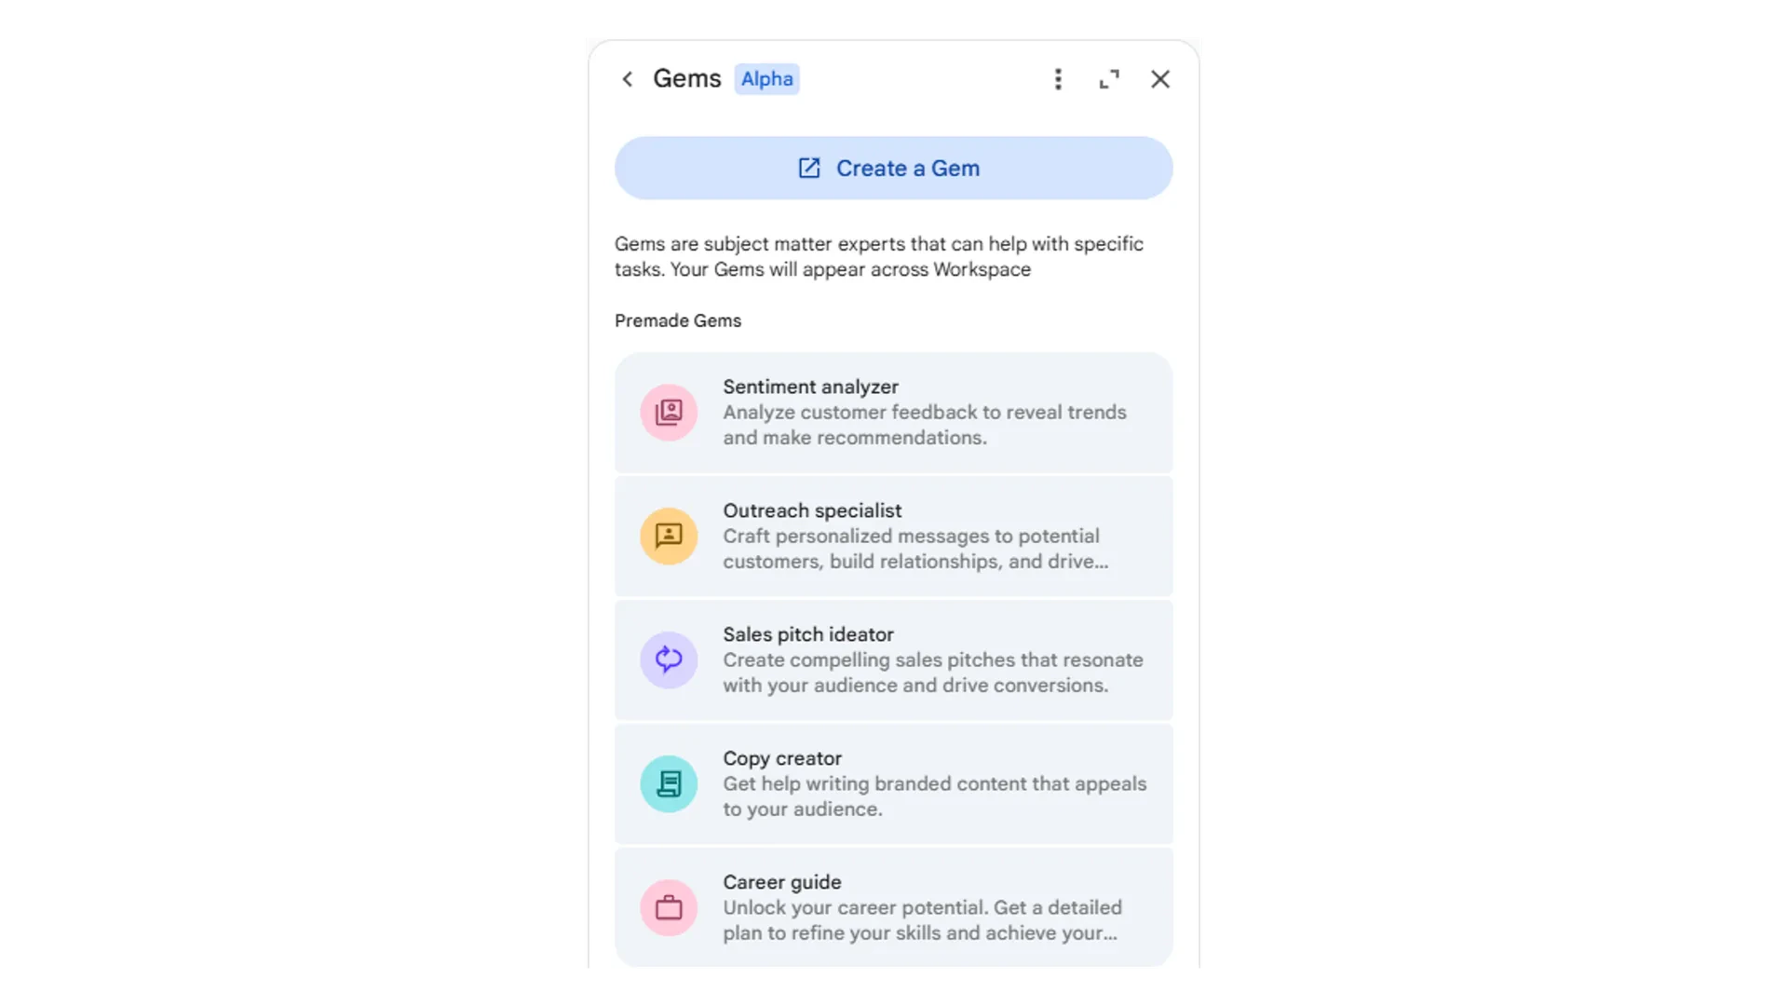
Task: Click the Alpha badge next to Gems
Action: 767,79
